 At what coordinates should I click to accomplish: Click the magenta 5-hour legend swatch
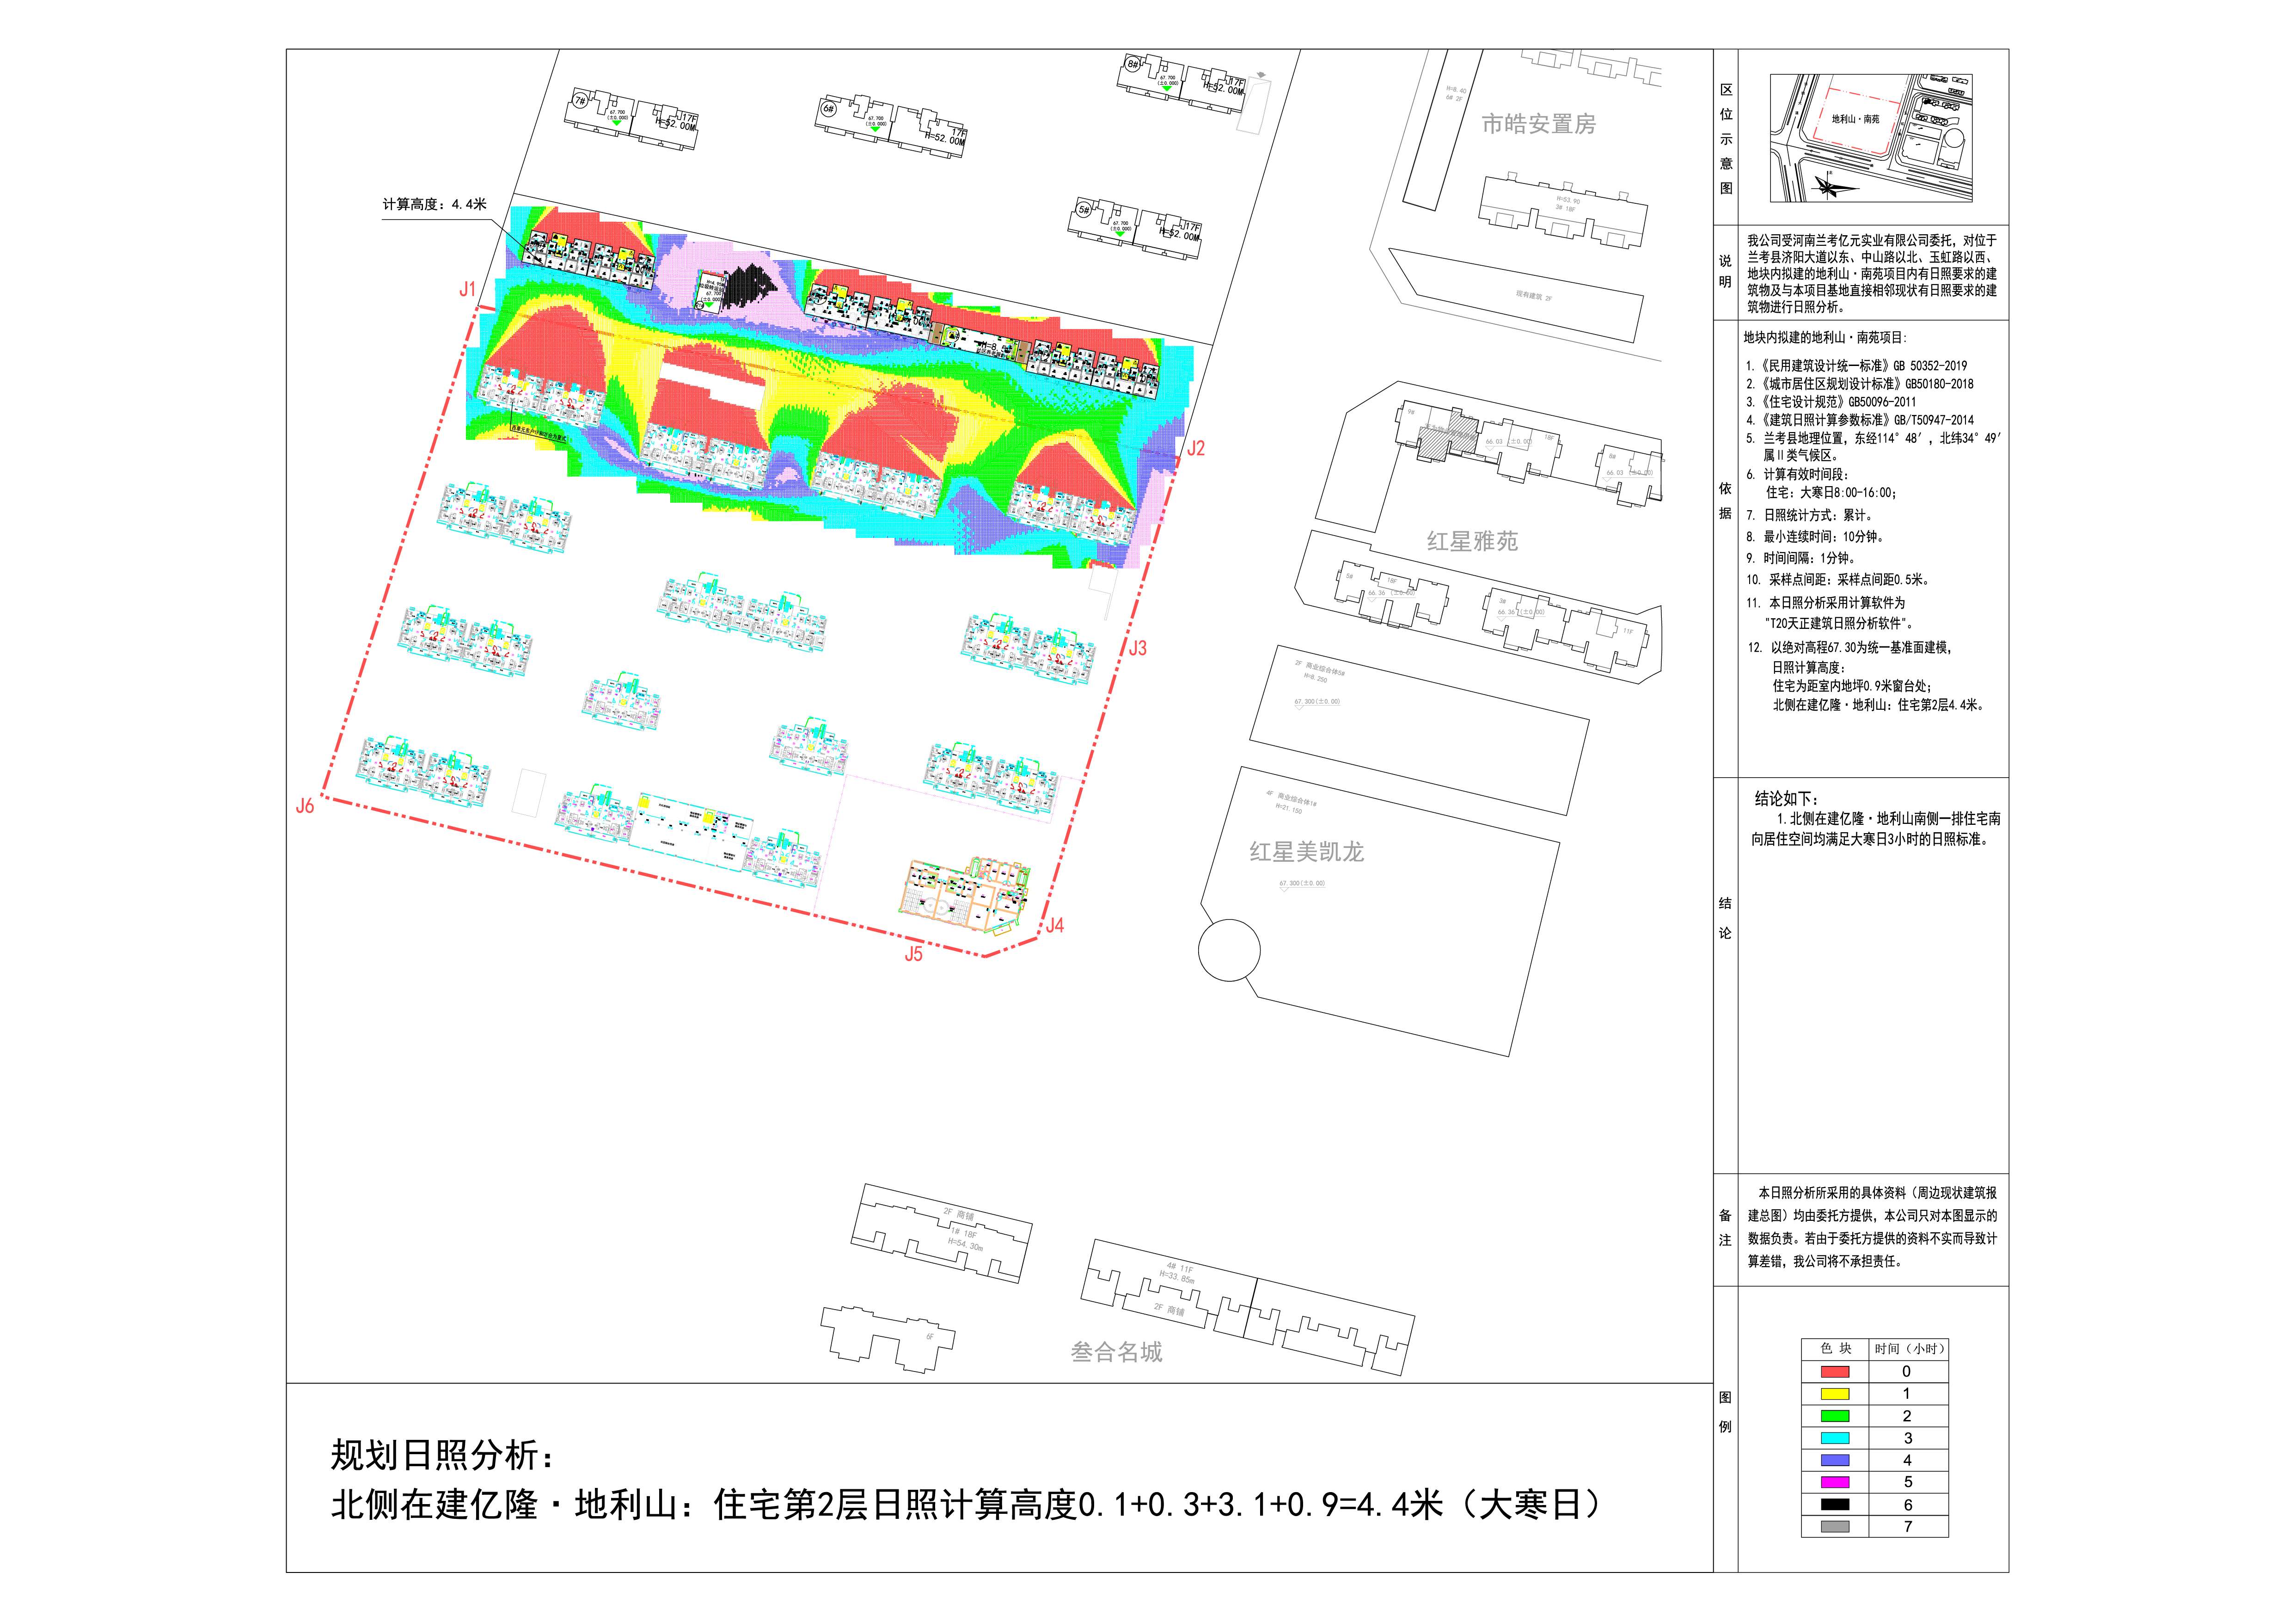pyautogui.click(x=1835, y=1482)
